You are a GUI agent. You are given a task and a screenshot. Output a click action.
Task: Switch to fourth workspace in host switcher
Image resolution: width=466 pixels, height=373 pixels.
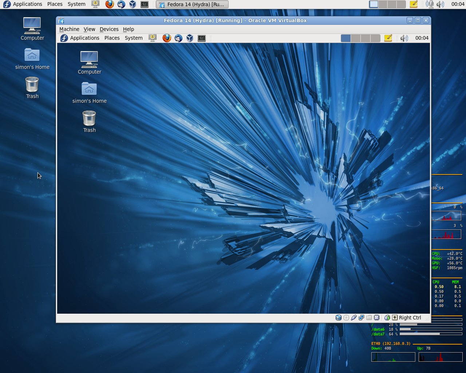pyautogui.click(x=401, y=4)
